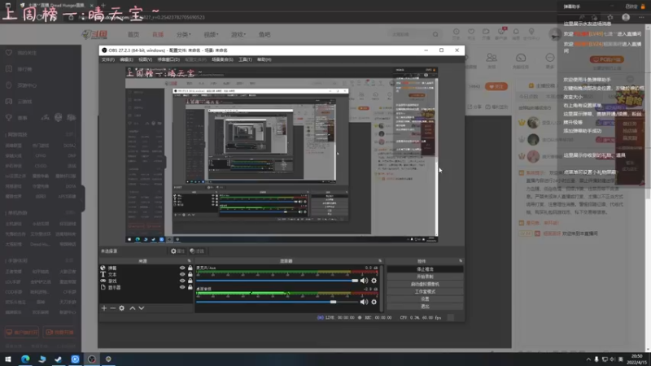Open the 停靠窗口(D) menu in OBS

tap(168, 59)
